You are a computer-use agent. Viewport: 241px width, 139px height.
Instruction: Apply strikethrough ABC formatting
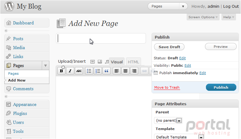tap(79, 71)
